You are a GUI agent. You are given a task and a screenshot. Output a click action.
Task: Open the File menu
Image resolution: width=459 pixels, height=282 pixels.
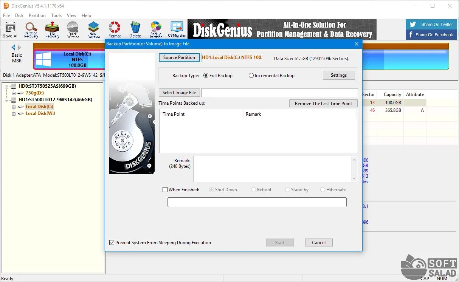[6, 15]
